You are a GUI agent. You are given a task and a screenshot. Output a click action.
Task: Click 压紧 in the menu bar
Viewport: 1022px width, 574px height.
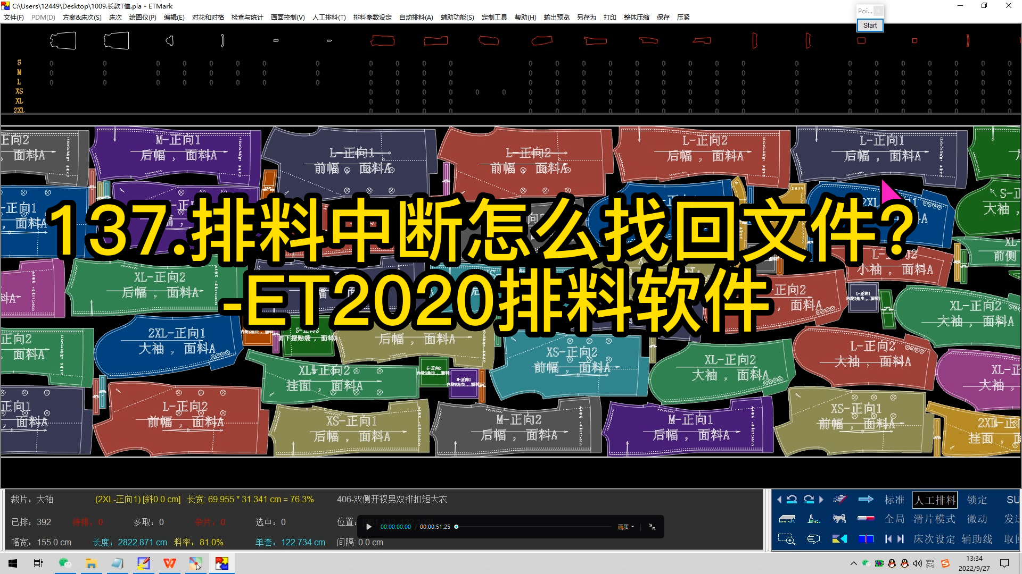(683, 17)
